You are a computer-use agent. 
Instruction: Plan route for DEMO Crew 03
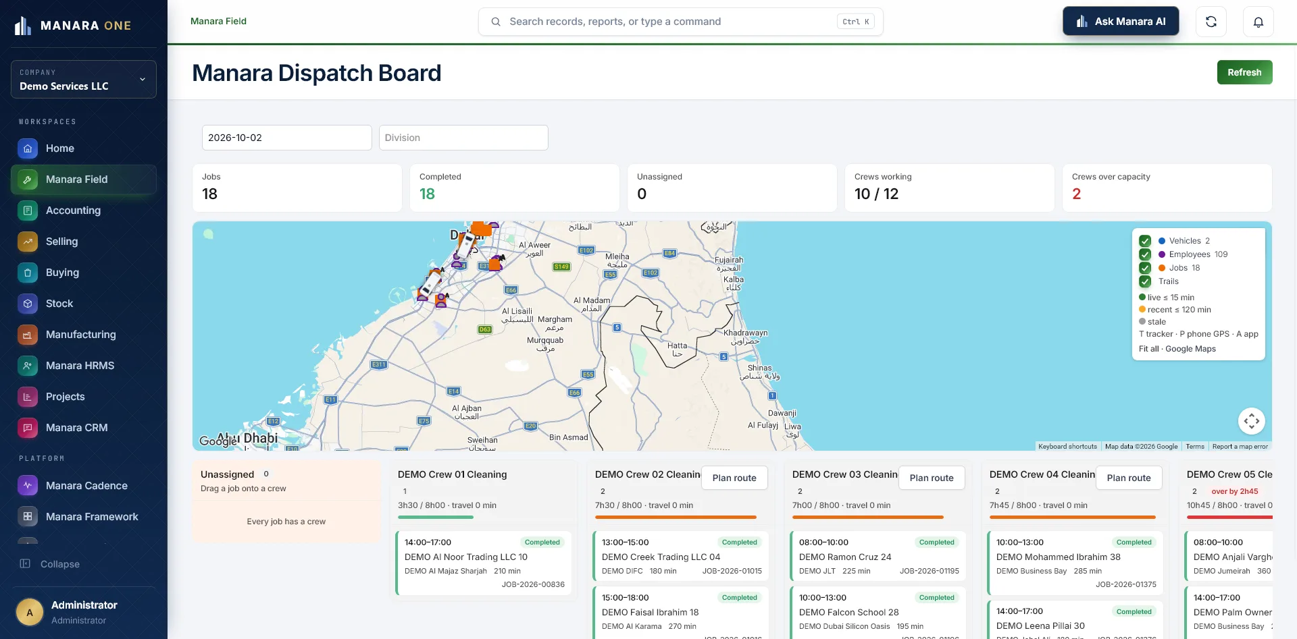[x=932, y=478]
